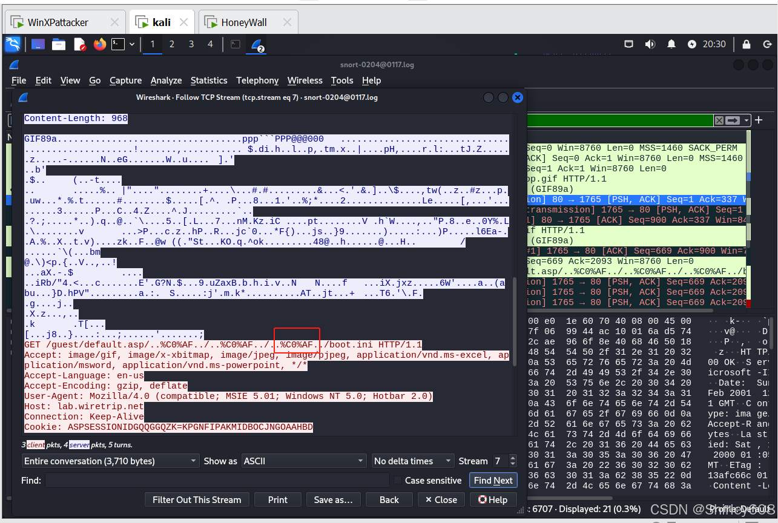Viewport: 778px width, 523px height.
Task: Close the WinXPattacker VM tab
Action: 114,22
